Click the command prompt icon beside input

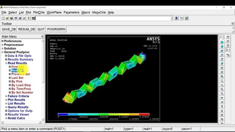(x=33, y=18)
